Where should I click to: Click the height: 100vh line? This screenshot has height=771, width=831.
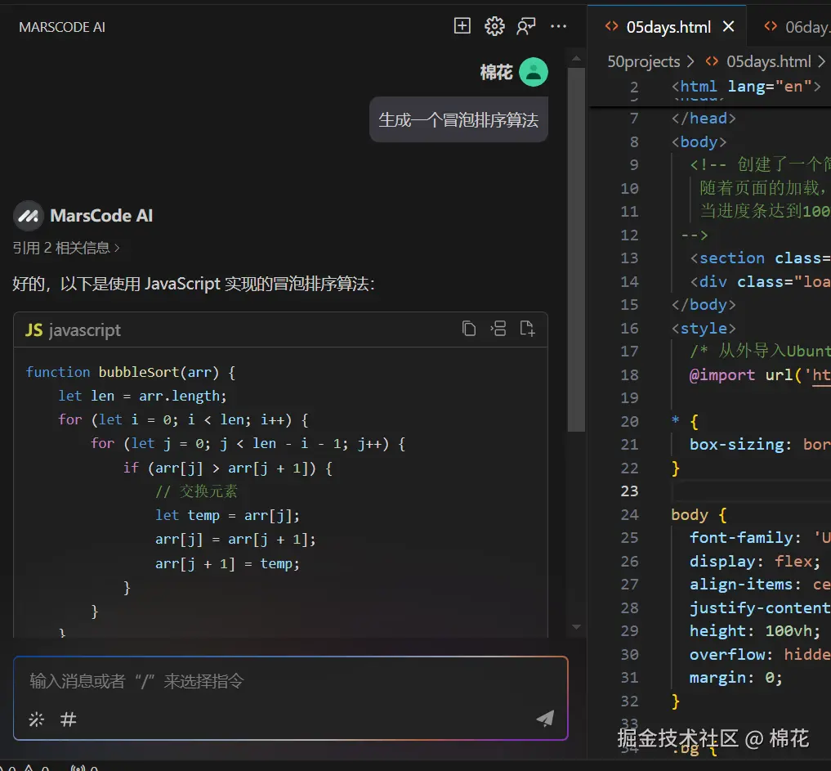click(x=754, y=631)
